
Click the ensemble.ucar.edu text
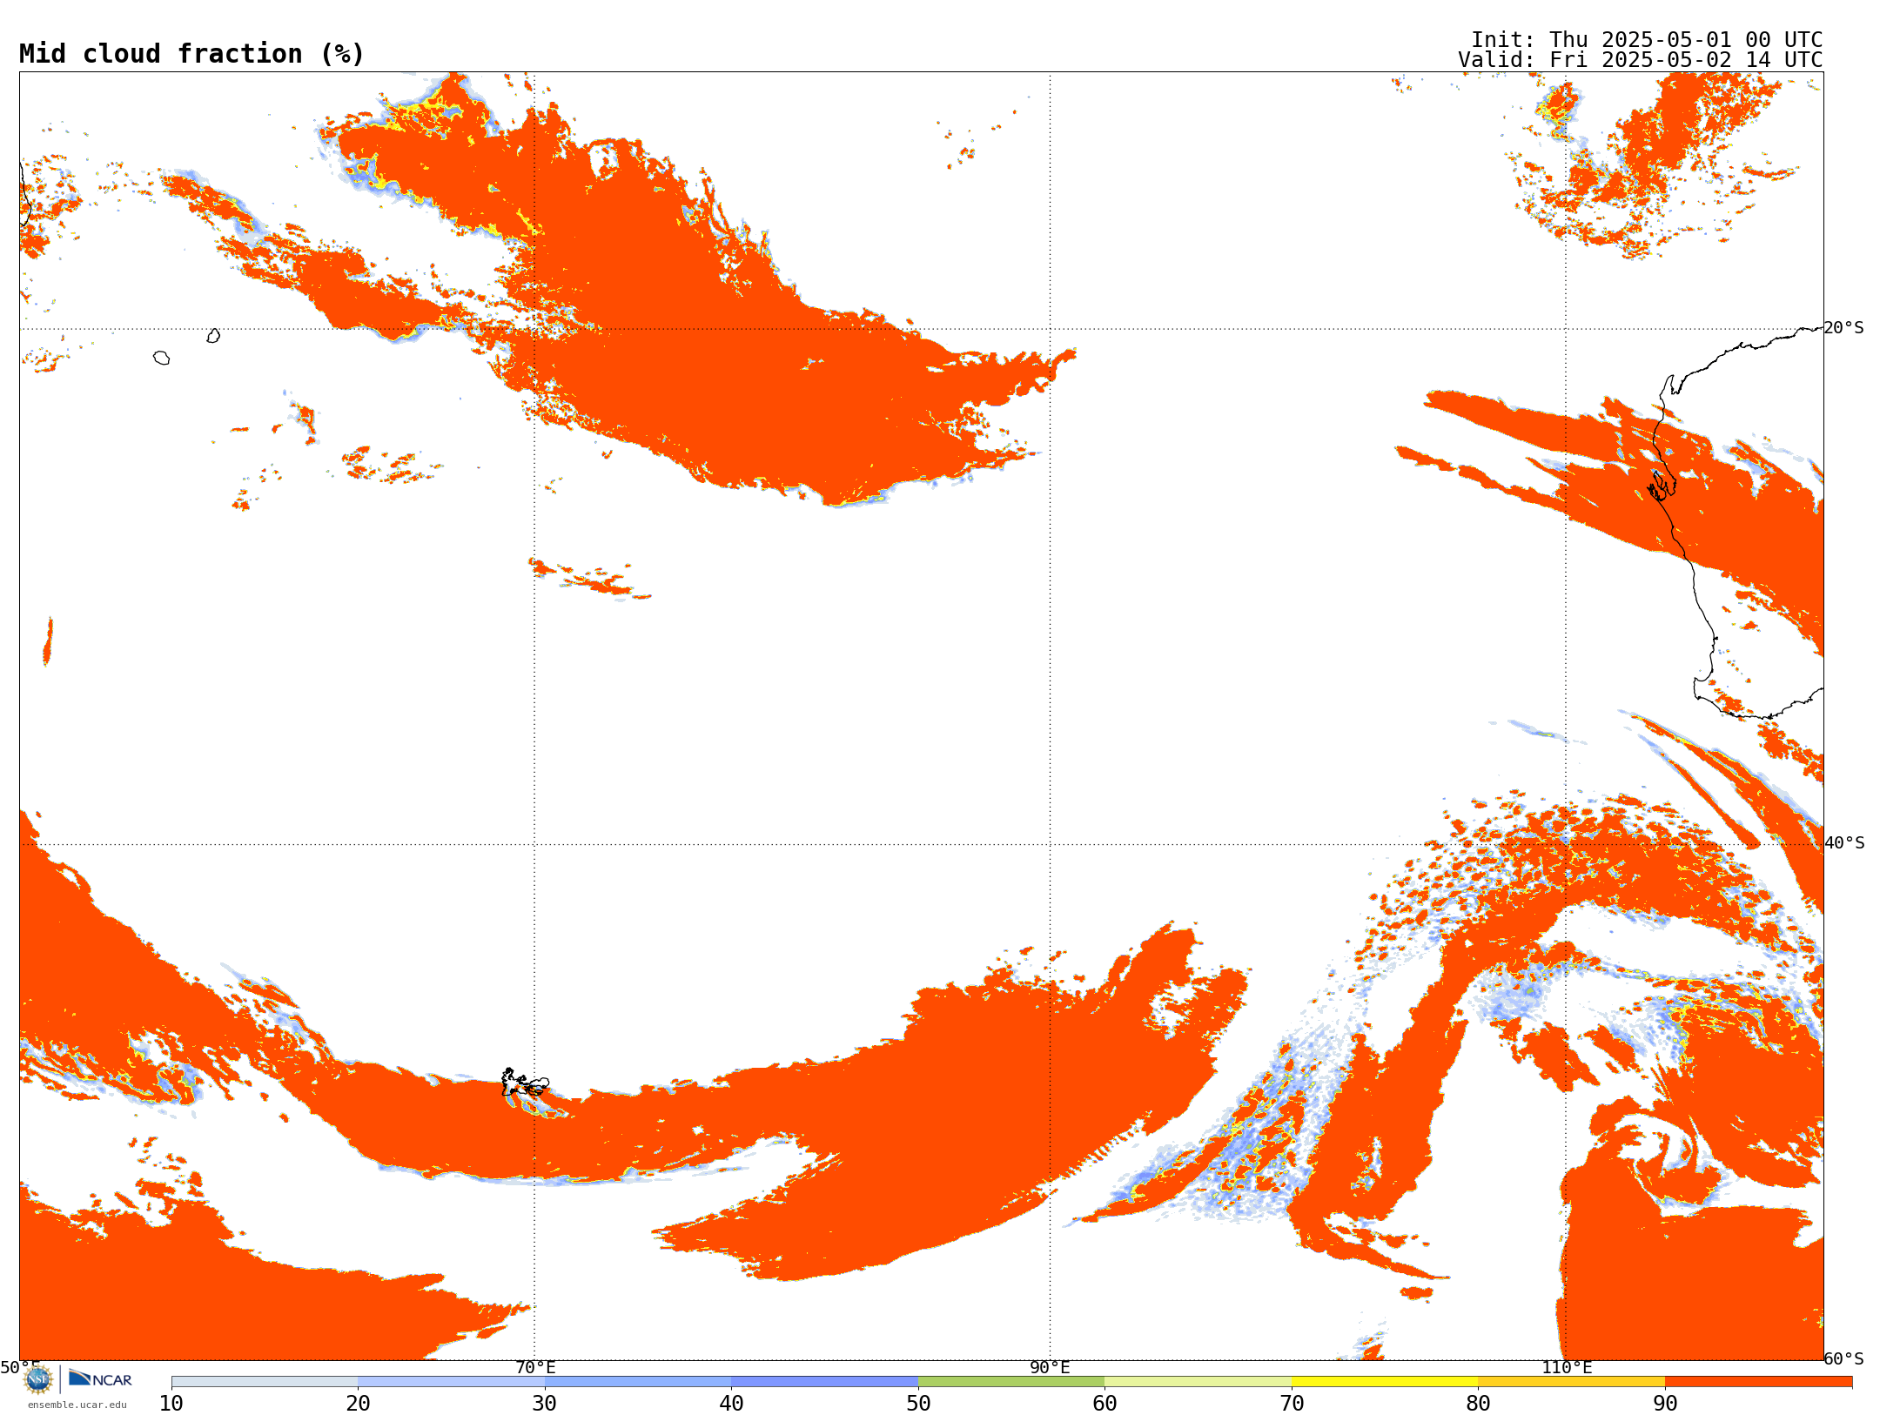[77, 1405]
